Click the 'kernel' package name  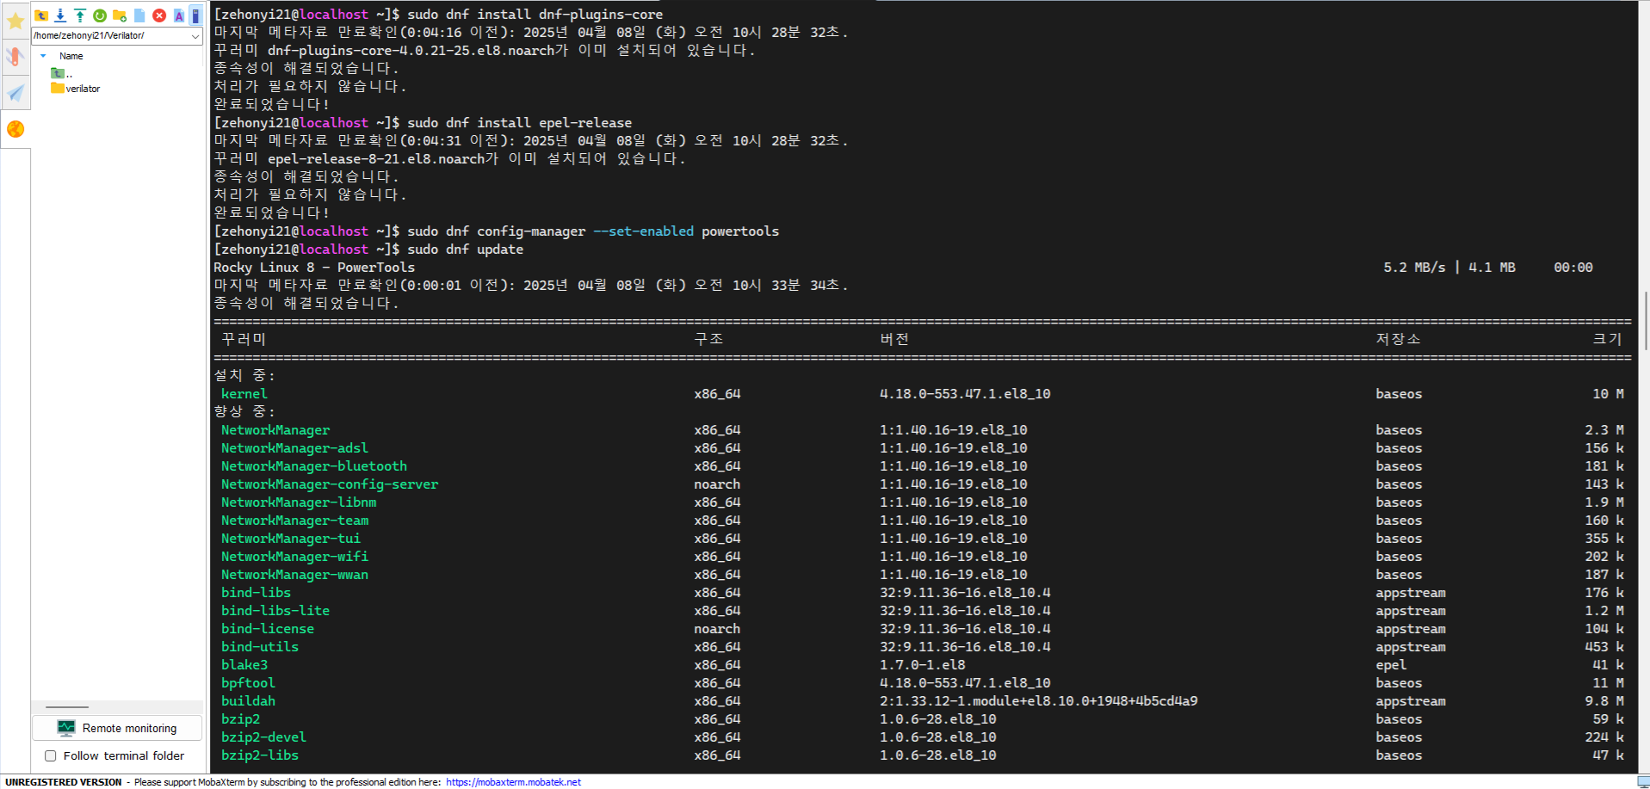click(244, 394)
